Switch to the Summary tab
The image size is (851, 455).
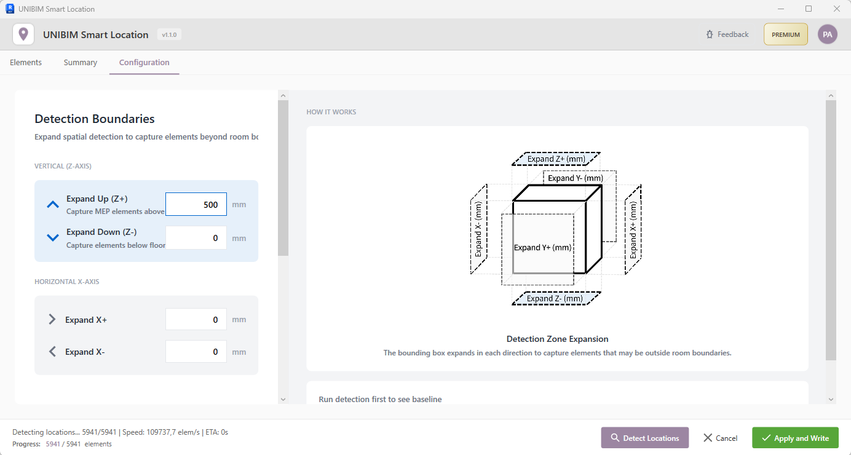(80, 62)
